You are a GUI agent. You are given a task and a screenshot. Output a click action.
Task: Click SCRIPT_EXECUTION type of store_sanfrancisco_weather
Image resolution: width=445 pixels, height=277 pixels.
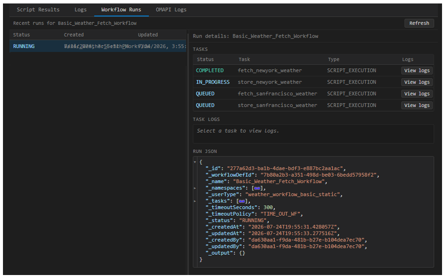352,105
